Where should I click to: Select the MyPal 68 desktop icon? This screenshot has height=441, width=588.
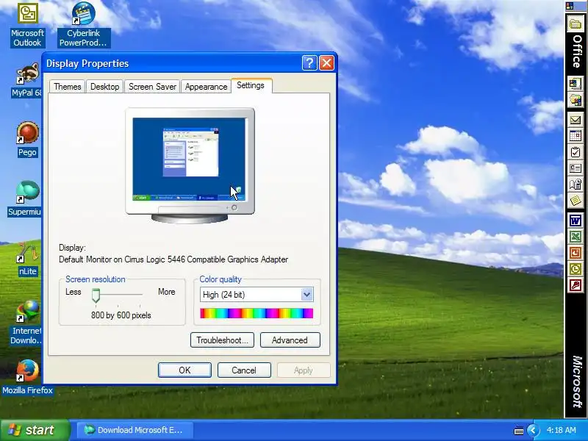27,80
